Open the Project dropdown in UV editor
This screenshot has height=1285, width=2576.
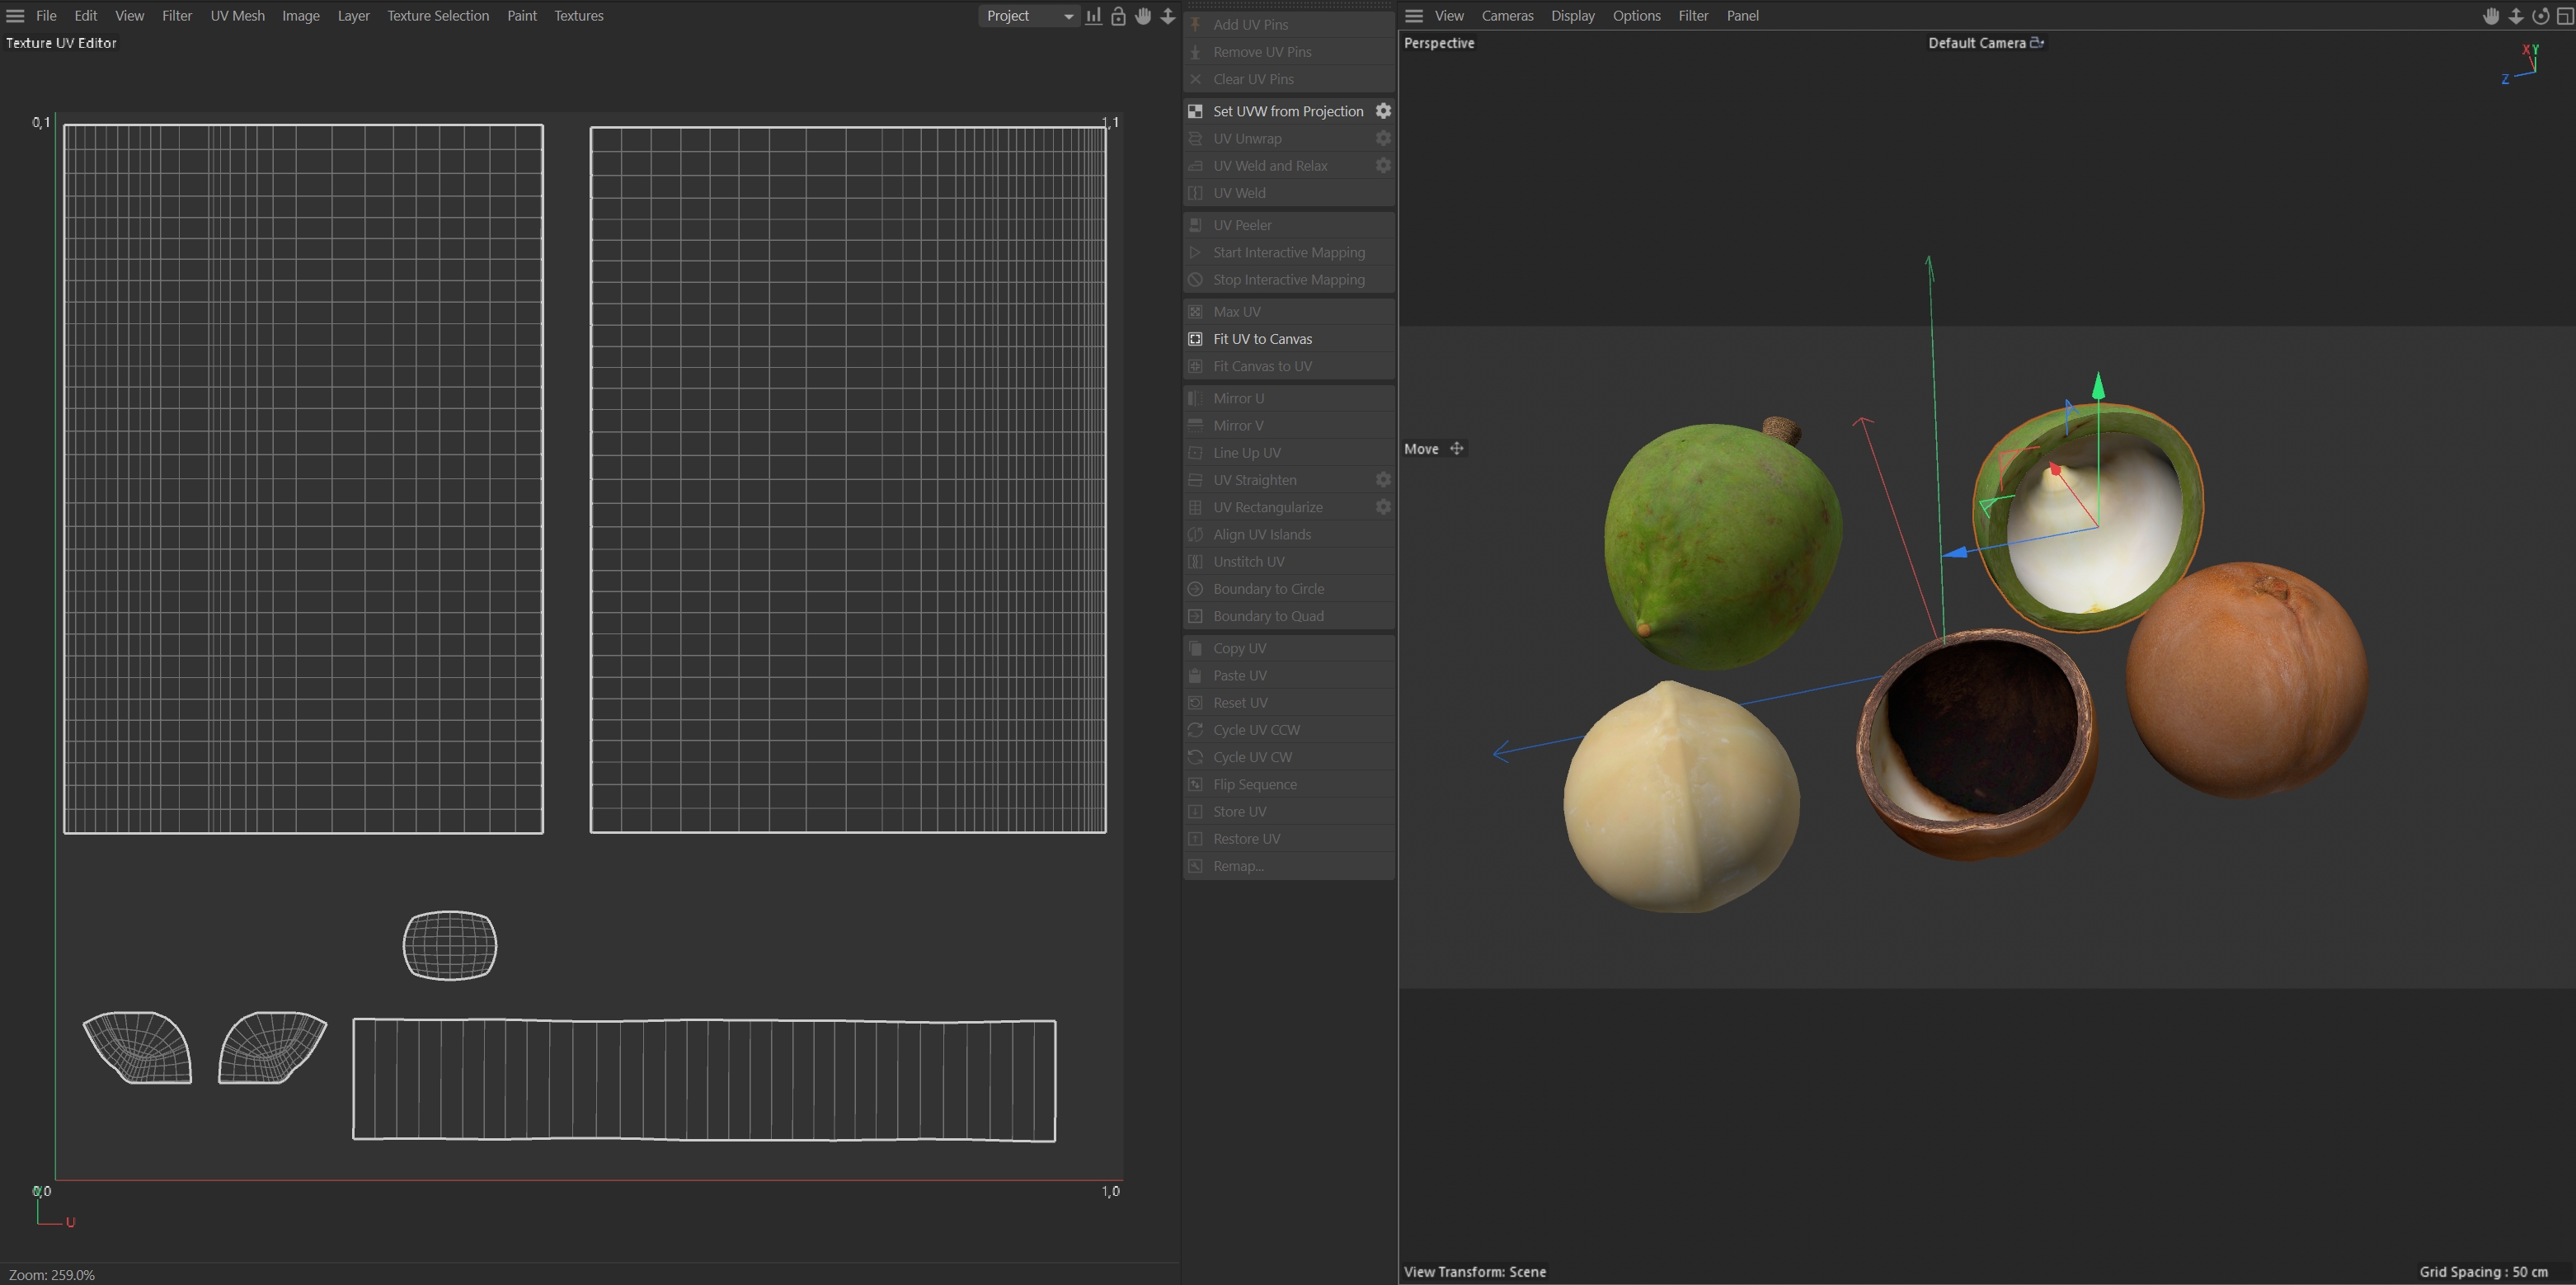(x=1029, y=16)
